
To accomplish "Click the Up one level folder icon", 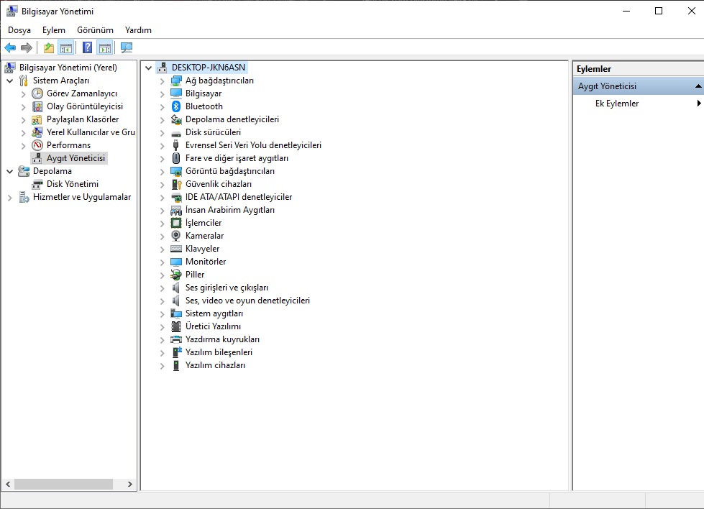I will [48, 47].
